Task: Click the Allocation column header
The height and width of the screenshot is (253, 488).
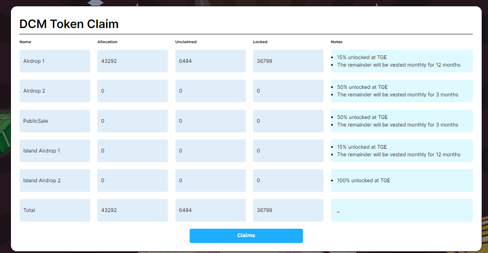Action: [x=107, y=41]
